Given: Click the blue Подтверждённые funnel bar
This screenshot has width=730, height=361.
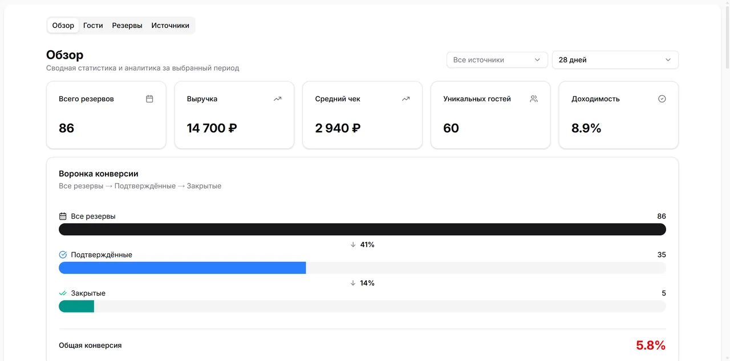Looking at the screenshot, I should [x=182, y=268].
